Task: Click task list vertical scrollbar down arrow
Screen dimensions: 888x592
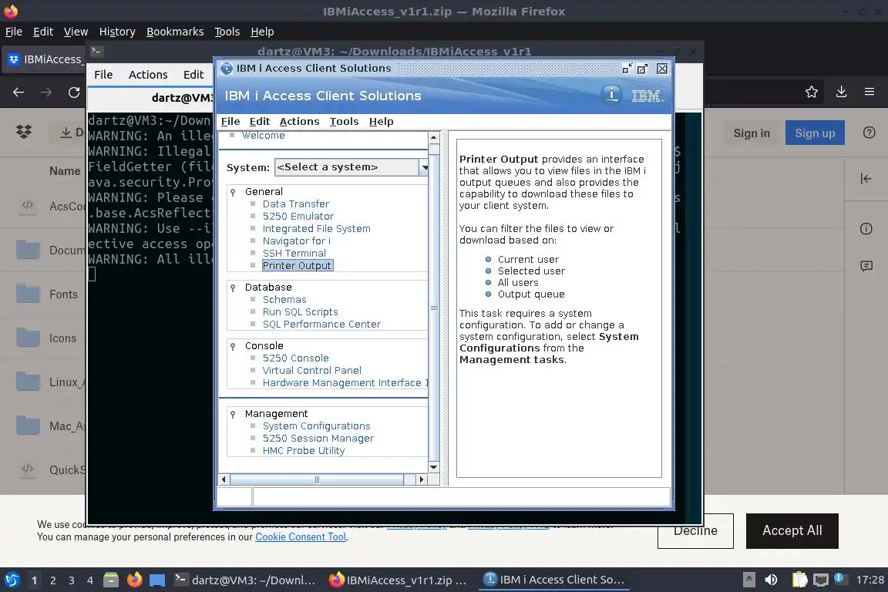Action: pyautogui.click(x=434, y=467)
